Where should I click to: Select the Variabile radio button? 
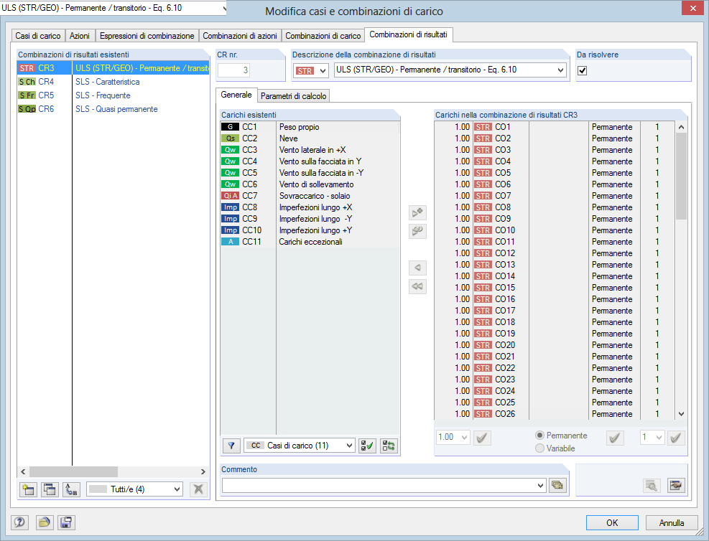539,448
